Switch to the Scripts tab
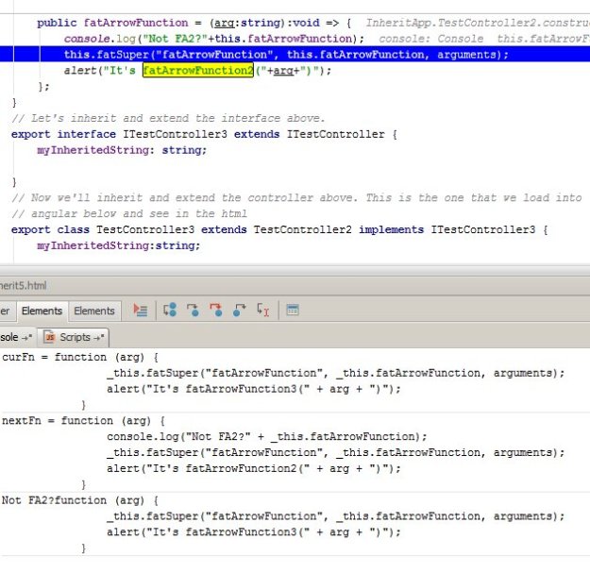 coord(75,337)
